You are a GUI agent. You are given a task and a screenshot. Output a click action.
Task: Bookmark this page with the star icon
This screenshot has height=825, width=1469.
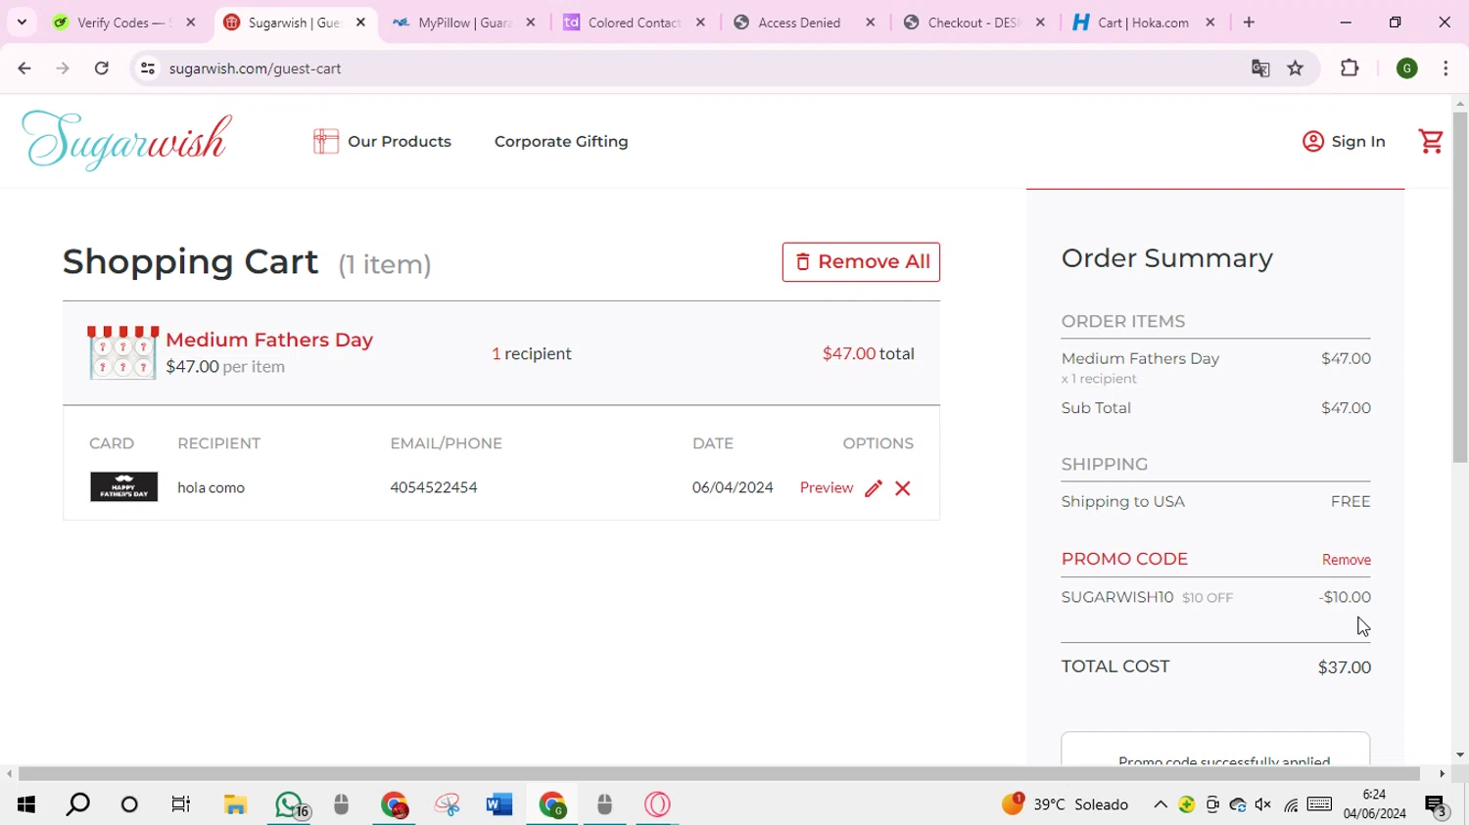coord(1296,68)
